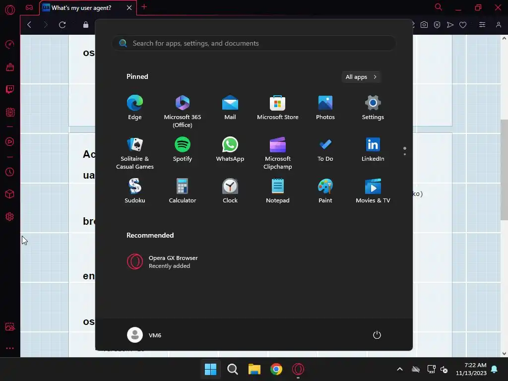Open Settings from pinned apps
This screenshot has width=508, height=381.
click(x=373, y=108)
